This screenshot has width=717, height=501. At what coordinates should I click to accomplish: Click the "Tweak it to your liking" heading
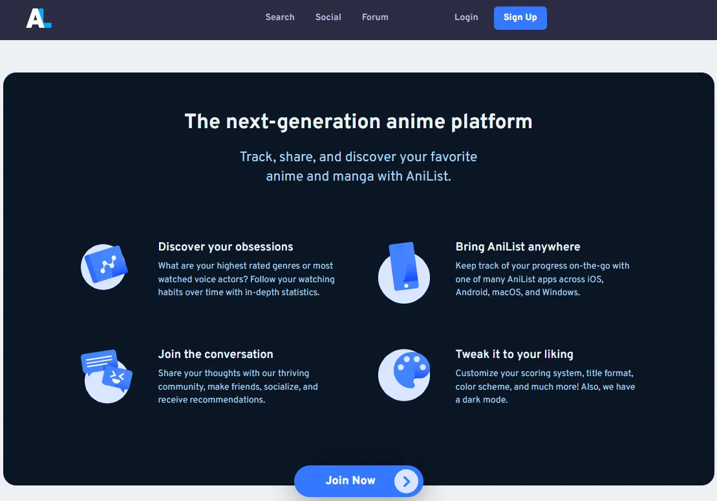click(514, 354)
